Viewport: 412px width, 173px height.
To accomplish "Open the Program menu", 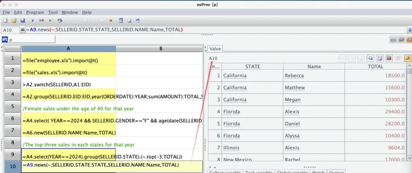I will tap(35, 13).
